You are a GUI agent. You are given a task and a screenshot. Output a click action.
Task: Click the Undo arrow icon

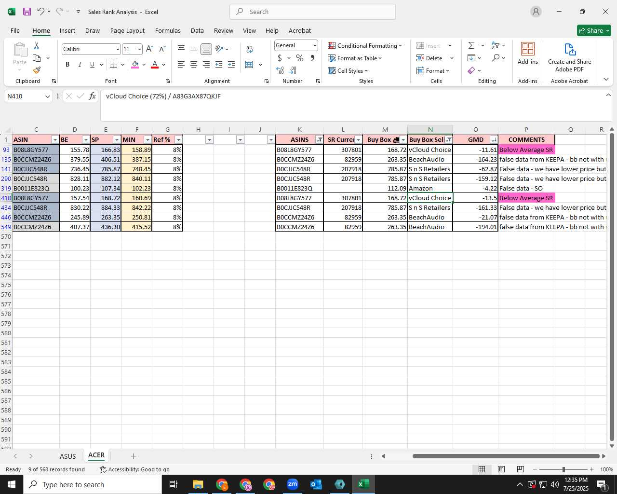pos(41,12)
